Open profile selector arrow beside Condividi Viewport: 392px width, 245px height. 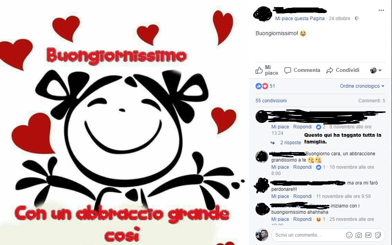tap(376, 70)
